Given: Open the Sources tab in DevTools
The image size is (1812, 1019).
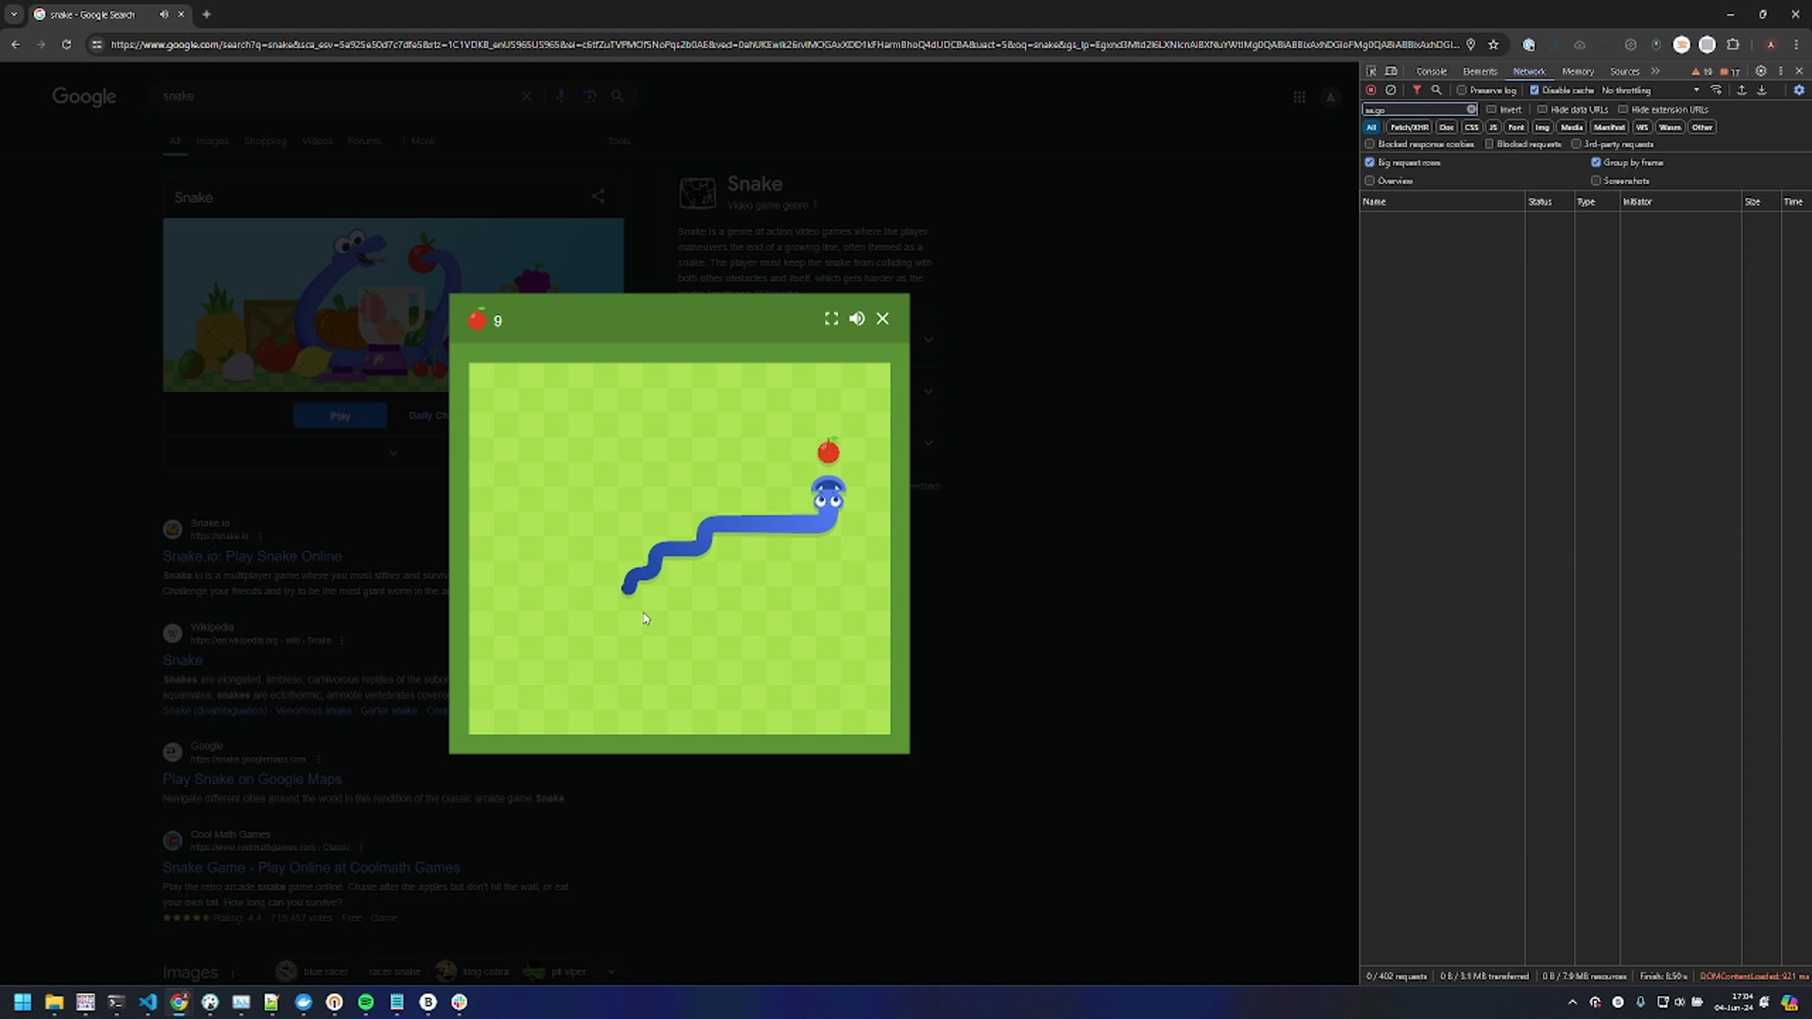Looking at the screenshot, I should point(1624,72).
